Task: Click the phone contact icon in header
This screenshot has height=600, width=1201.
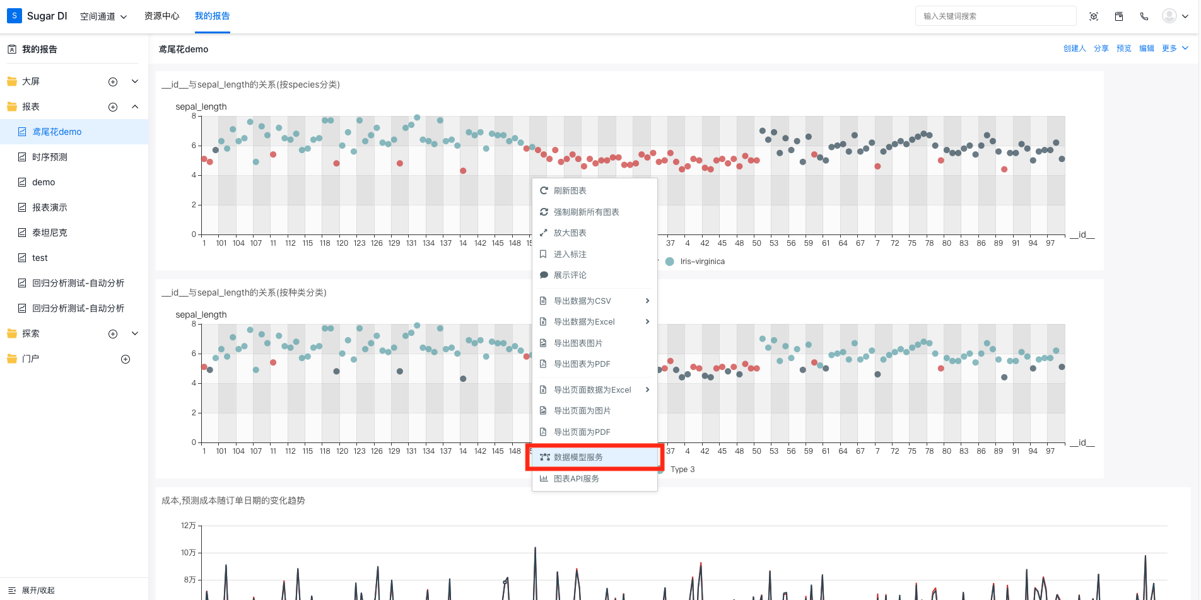Action: 1144,16
